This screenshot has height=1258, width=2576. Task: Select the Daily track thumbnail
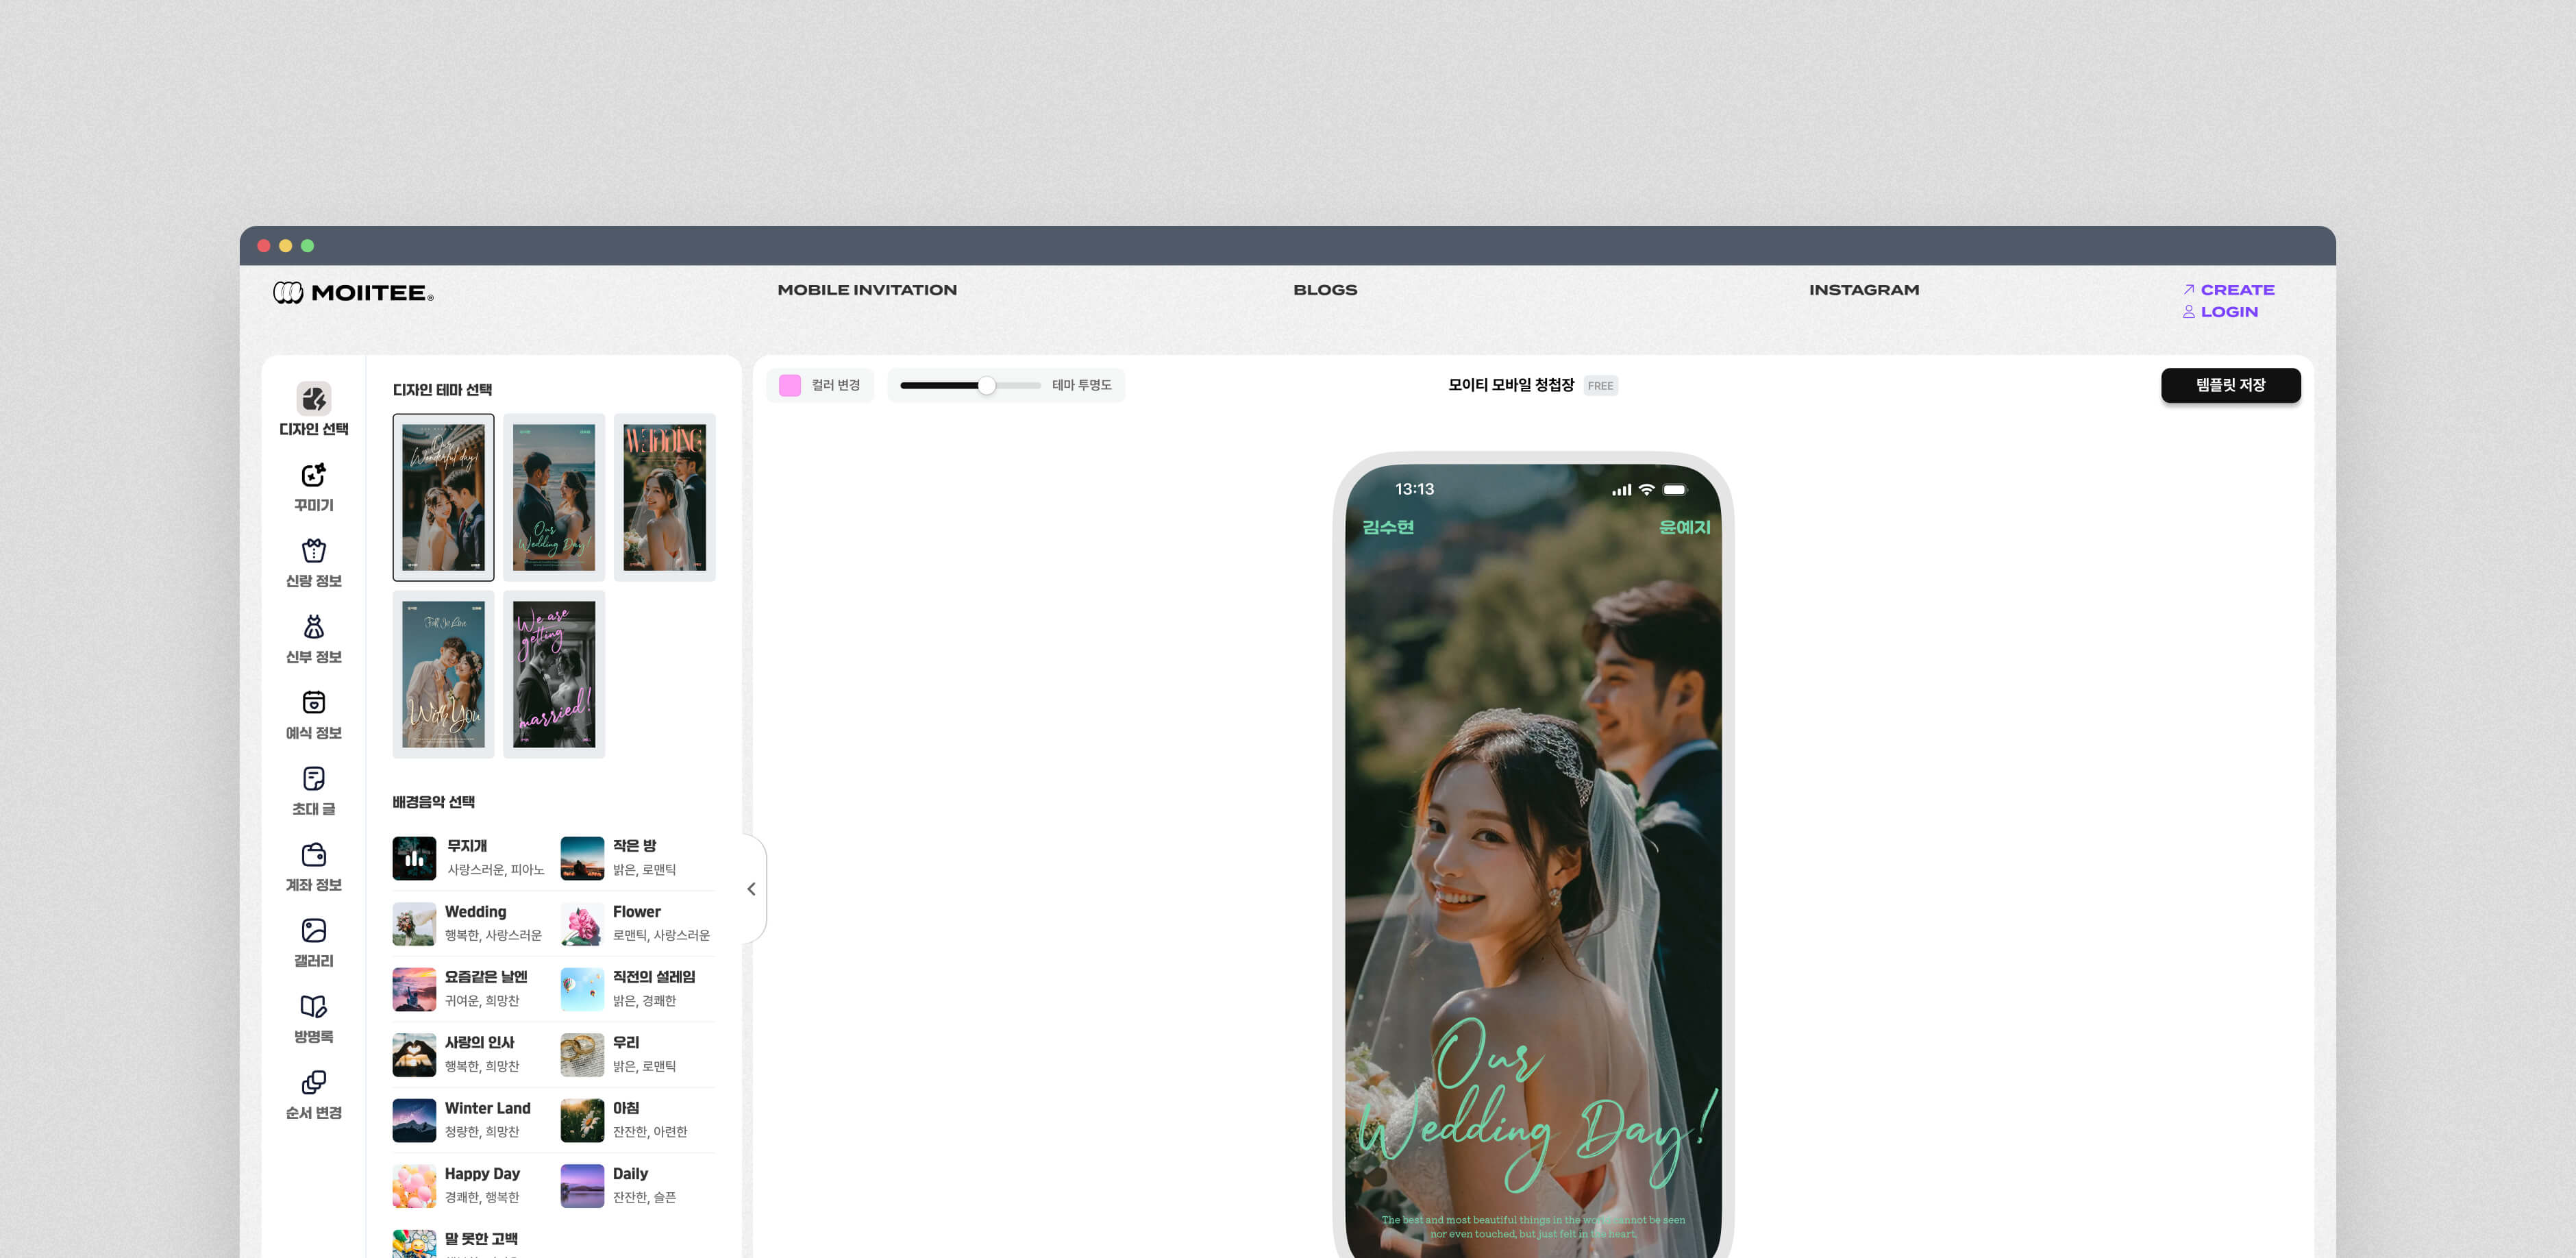582,1186
